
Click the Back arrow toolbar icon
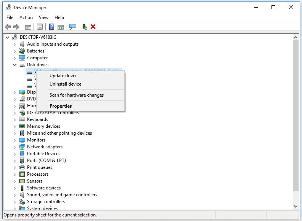pyautogui.click(x=8, y=27)
